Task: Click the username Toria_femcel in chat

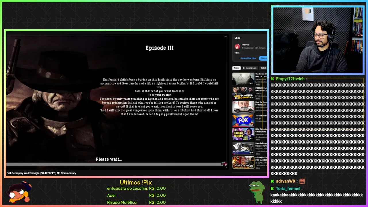Action: pos(288,189)
